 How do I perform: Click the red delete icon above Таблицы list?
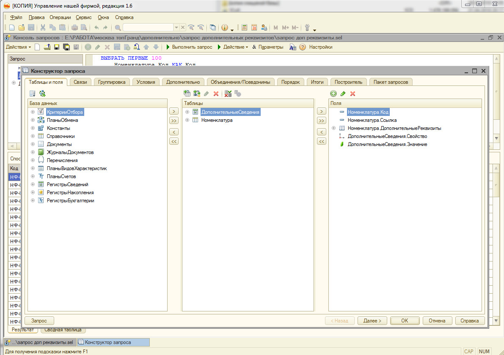[x=216, y=94]
